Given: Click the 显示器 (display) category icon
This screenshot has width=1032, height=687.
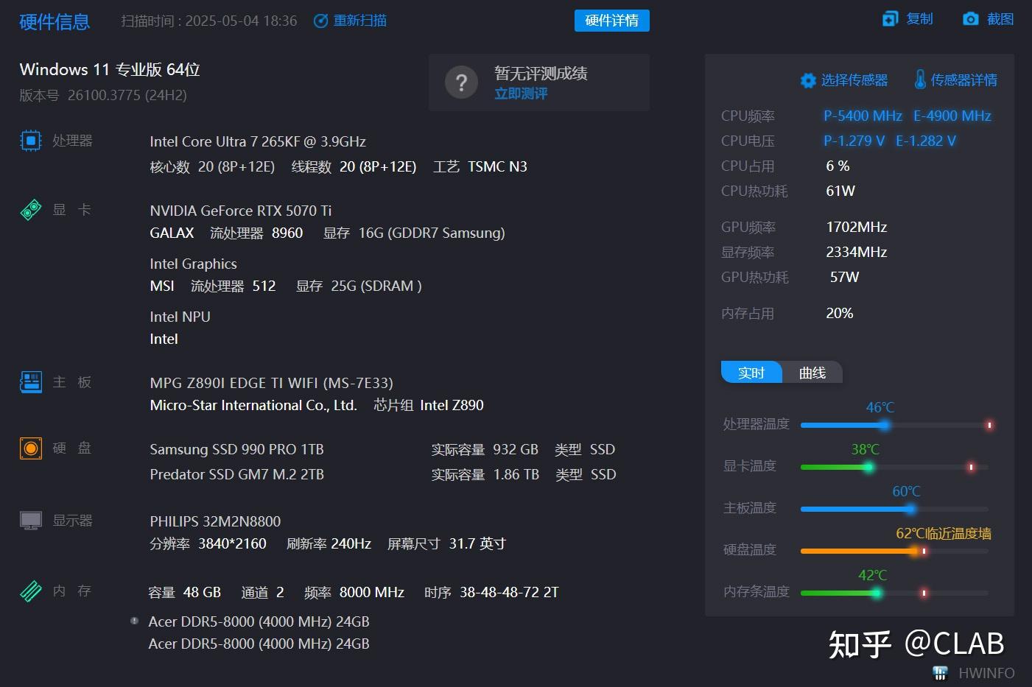Looking at the screenshot, I should (30, 519).
